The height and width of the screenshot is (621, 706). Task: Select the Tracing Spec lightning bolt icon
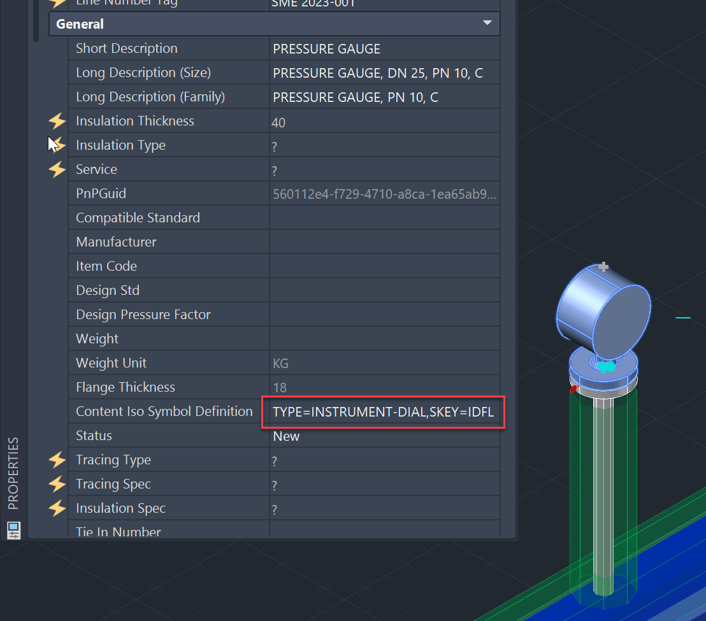click(57, 483)
